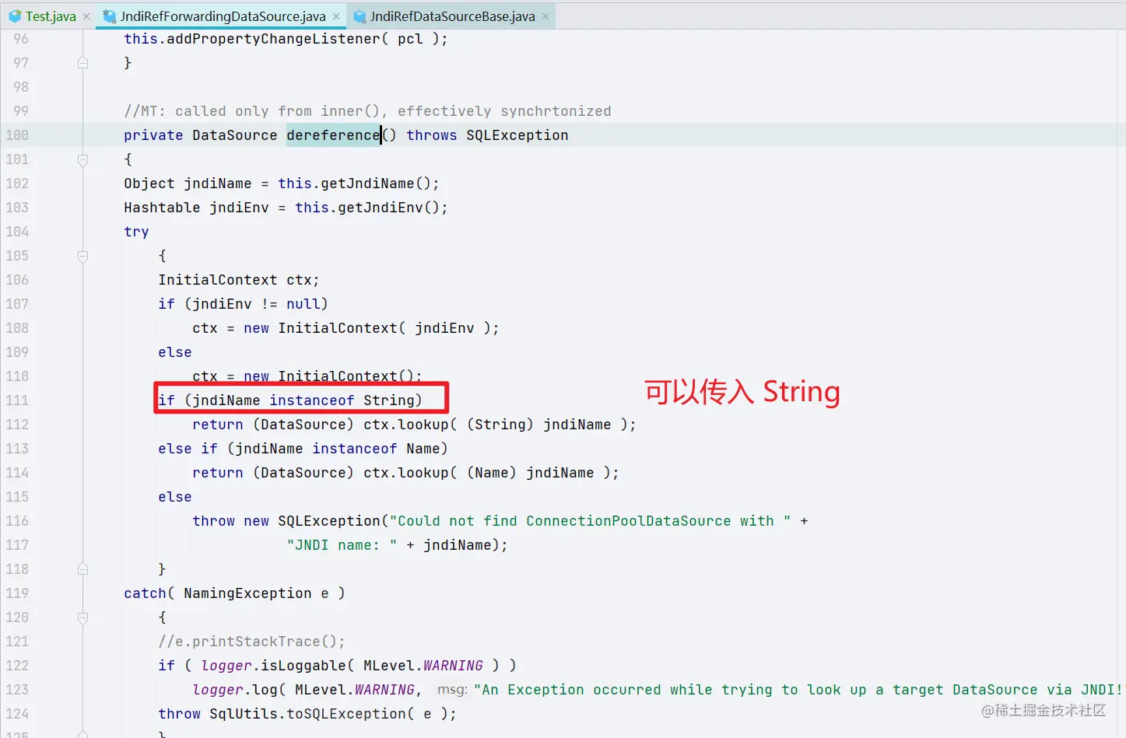
Task: Click the 'An Exception occurred' string on line 123
Action: [798, 690]
